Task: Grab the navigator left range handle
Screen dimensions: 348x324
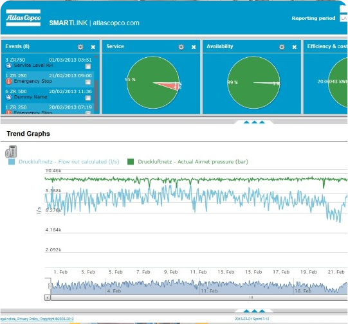Action: click(50, 286)
